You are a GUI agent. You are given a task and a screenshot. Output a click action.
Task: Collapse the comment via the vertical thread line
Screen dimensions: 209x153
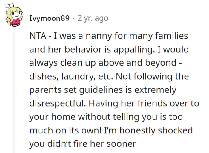[x=14, y=89]
